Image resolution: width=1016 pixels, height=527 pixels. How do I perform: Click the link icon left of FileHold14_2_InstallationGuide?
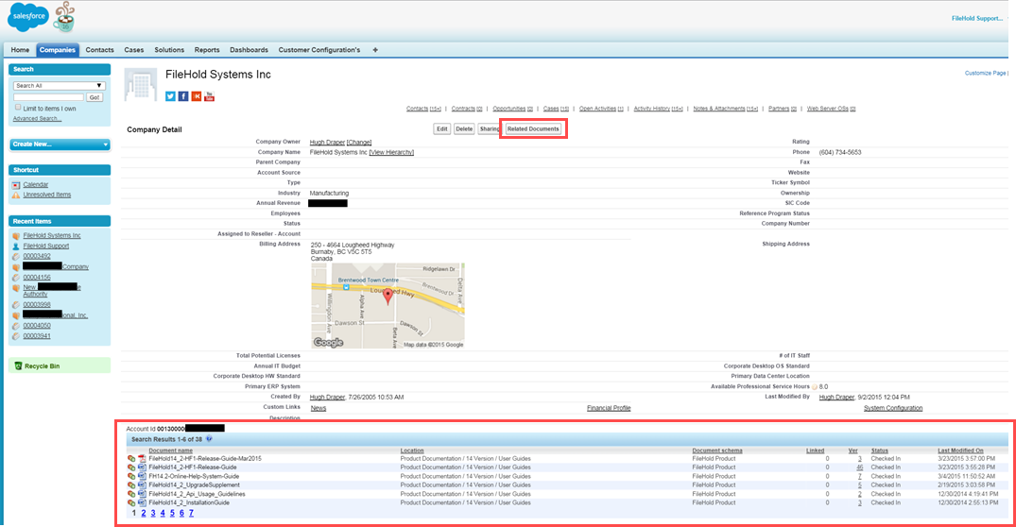(x=131, y=503)
